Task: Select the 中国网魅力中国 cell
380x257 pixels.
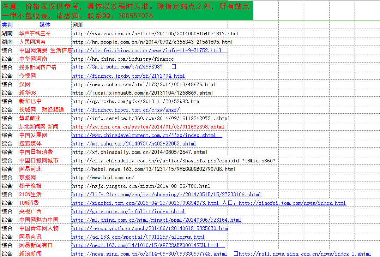Action: pos(45,220)
